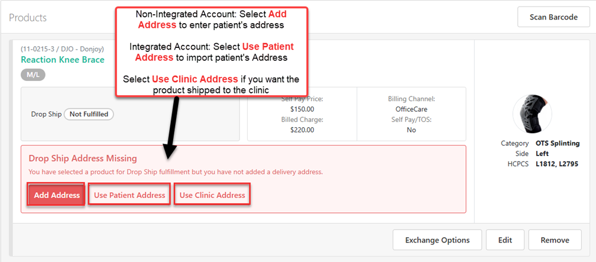Click the Scan Barcode button
This screenshot has height=262, width=596.
pyautogui.click(x=553, y=17)
